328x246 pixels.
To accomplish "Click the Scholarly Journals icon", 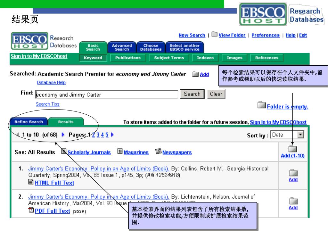I will point(64,151).
